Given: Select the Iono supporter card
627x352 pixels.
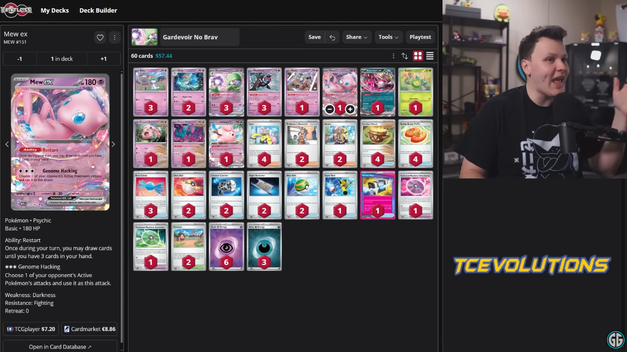Looking at the screenshot, I should pyautogui.click(x=264, y=143).
